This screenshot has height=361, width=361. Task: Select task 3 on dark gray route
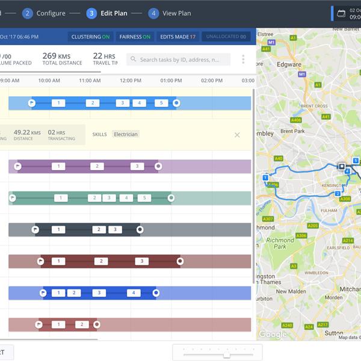click(x=115, y=230)
